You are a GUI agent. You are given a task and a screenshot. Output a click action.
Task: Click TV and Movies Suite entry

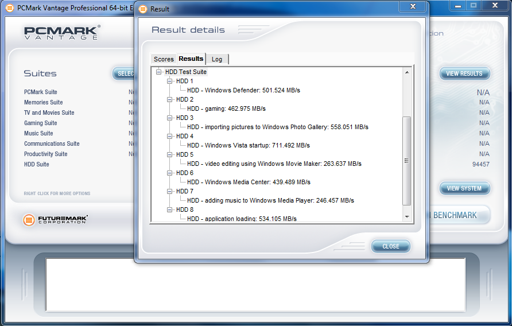(49, 112)
